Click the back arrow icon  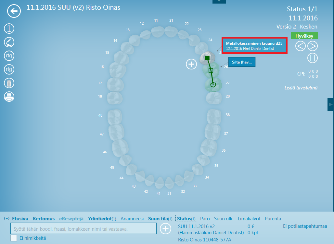tap(14, 11)
